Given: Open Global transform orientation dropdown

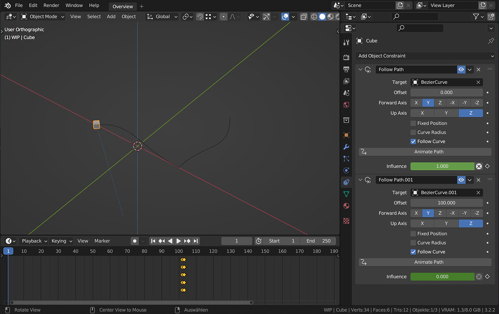Looking at the screenshot, I should [162, 16].
